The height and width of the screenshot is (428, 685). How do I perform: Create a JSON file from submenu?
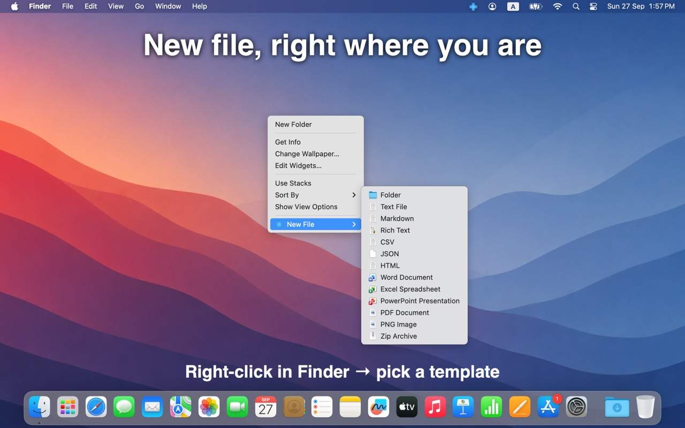(414, 254)
